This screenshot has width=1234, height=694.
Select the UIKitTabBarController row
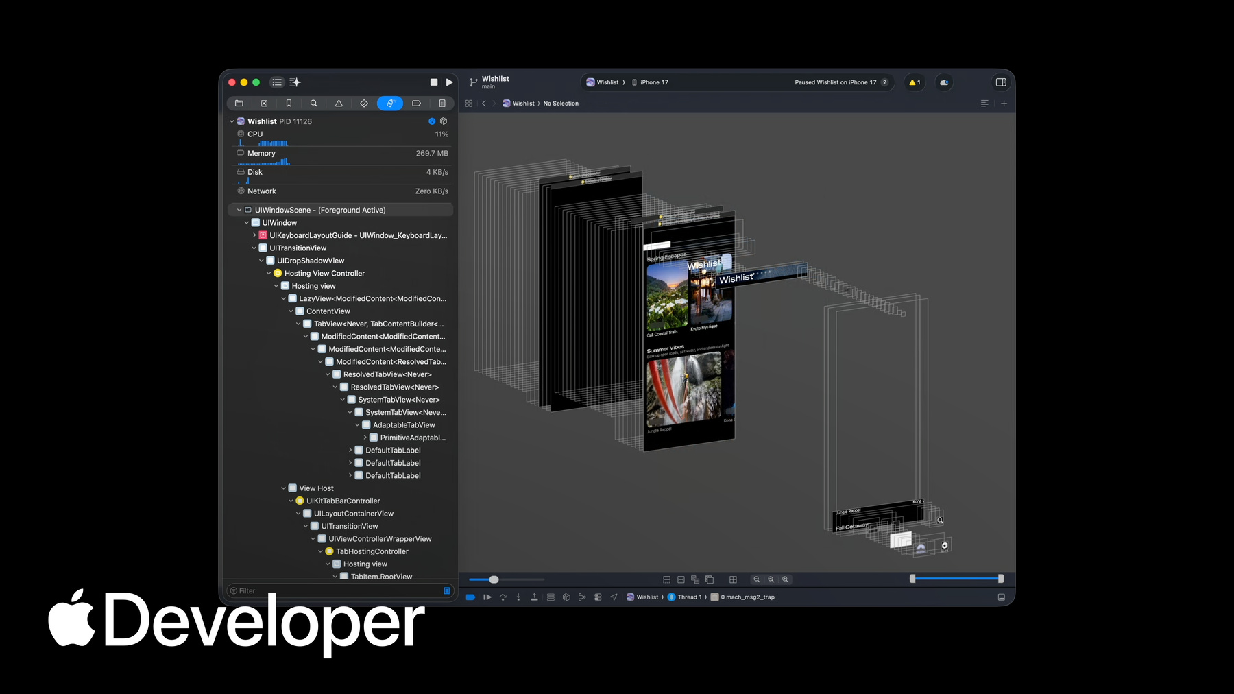pyautogui.click(x=341, y=501)
